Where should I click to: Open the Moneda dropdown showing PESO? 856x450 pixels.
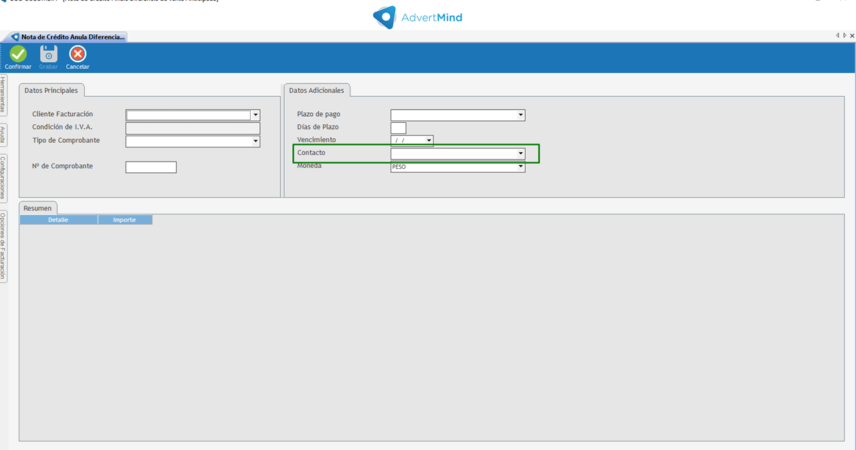coord(520,167)
